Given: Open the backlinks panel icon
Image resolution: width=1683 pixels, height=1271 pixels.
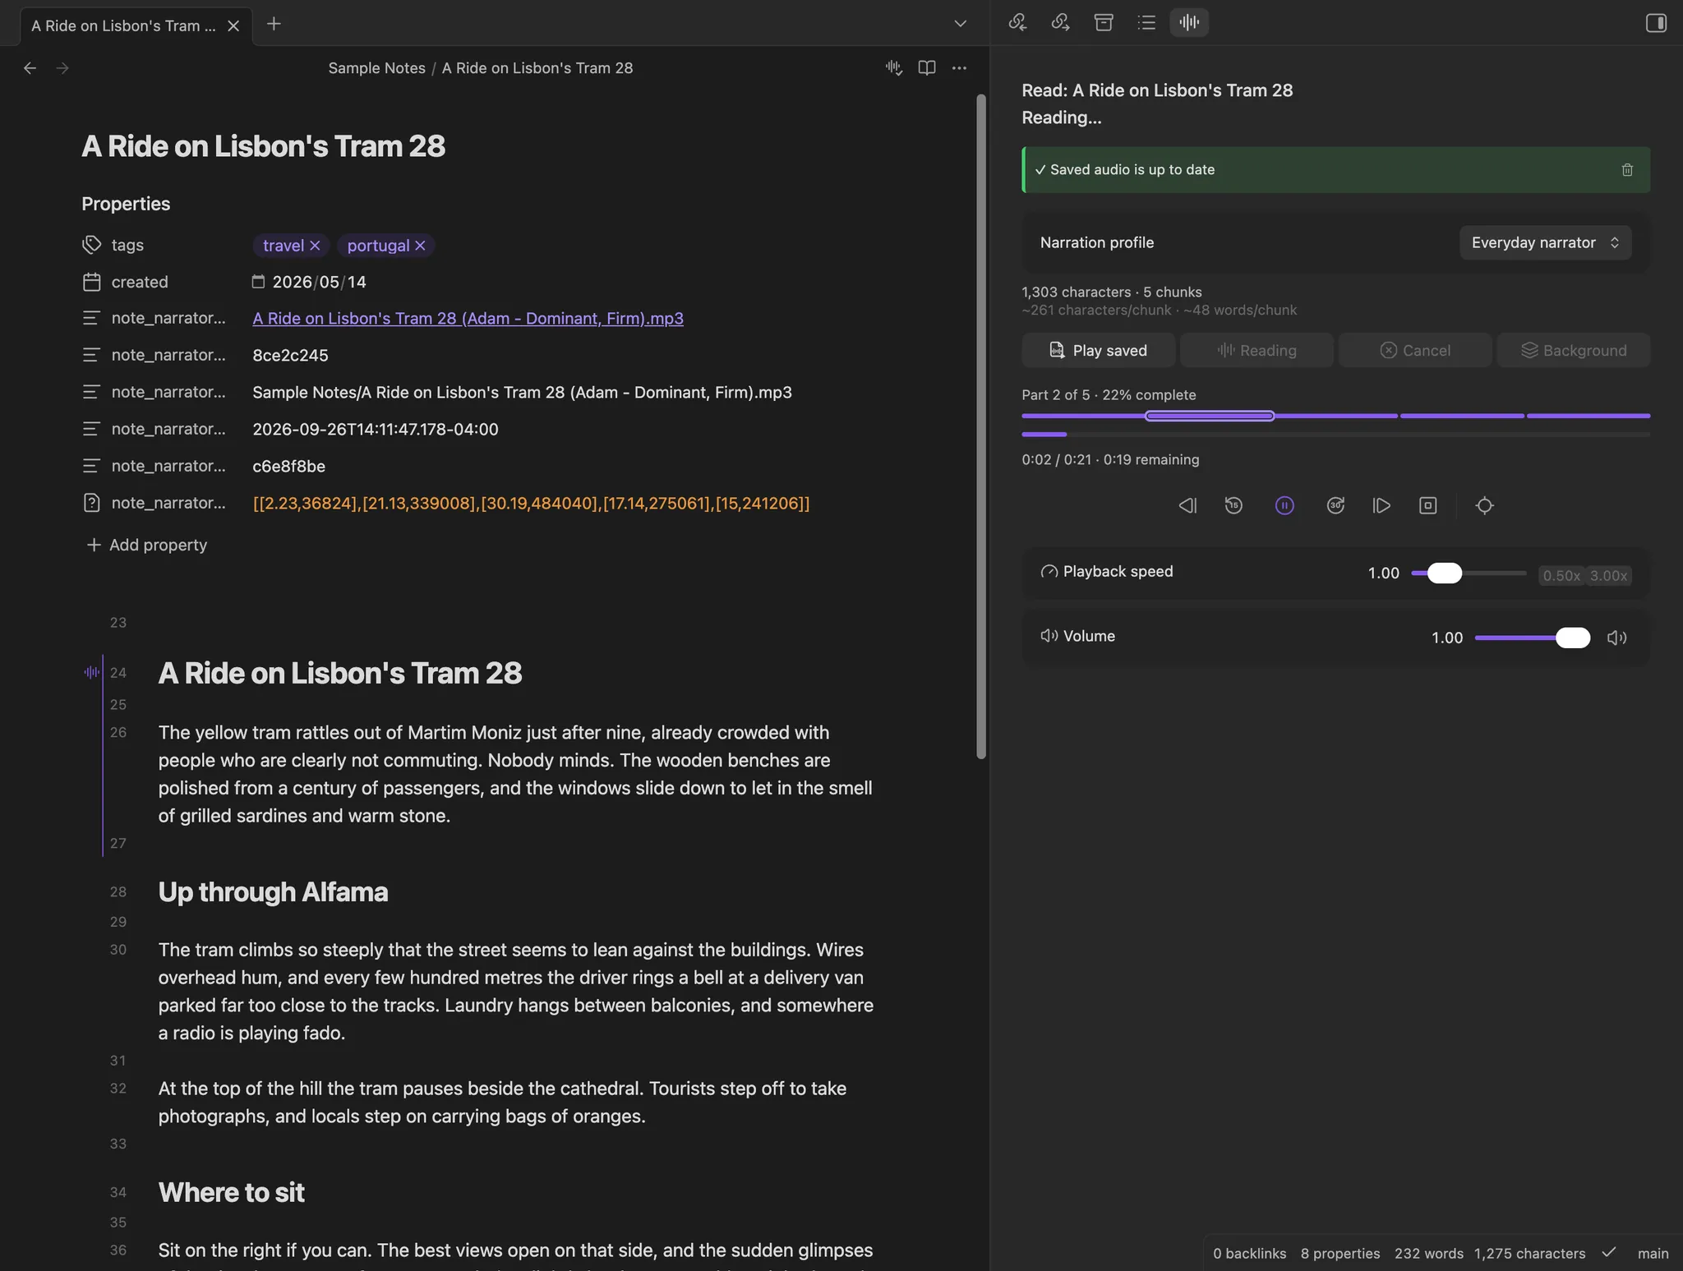Looking at the screenshot, I should pos(1018,22).
